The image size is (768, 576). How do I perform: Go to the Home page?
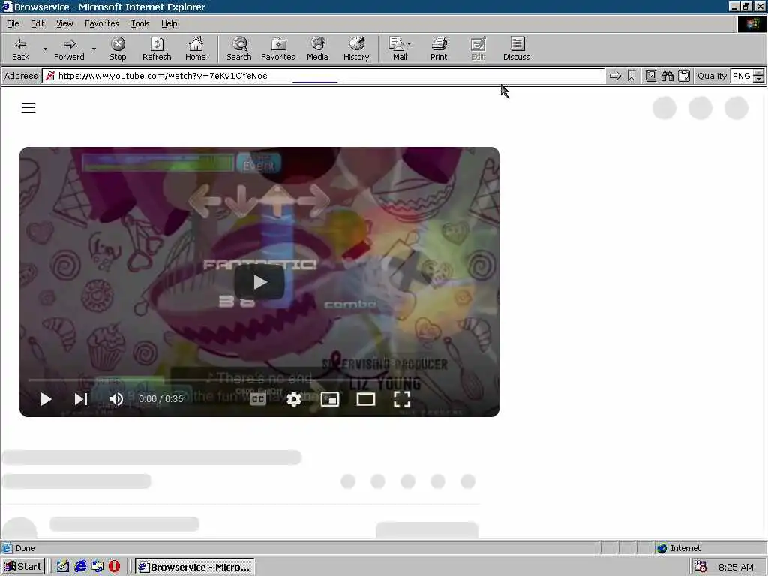tap(196, 49)
